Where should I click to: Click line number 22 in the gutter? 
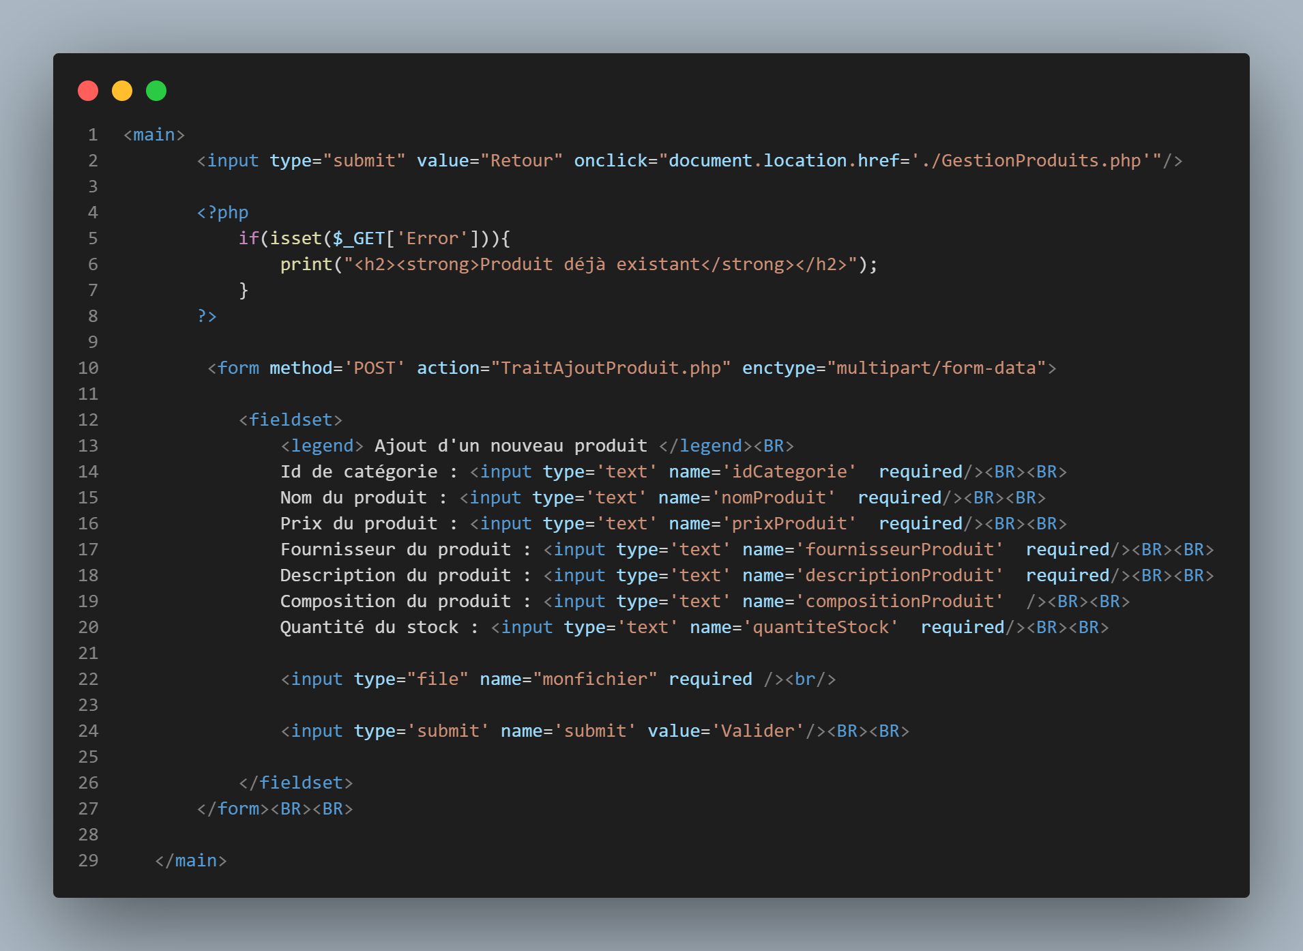[x=89, y=679]
